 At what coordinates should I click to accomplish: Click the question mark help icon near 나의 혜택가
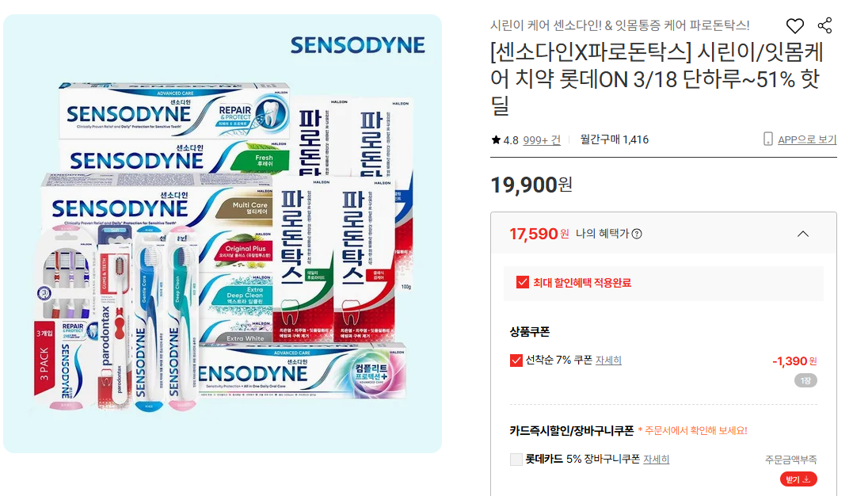coord(637,234)
